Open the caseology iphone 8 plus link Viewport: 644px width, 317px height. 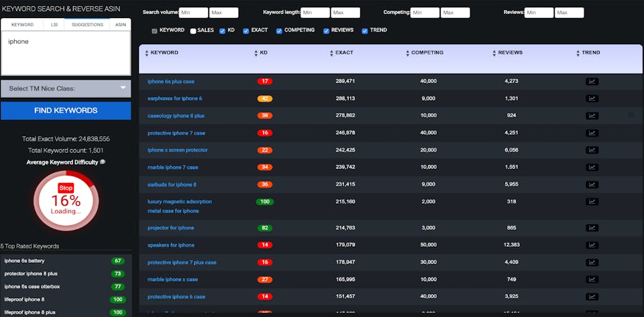(x=176, y=116)
